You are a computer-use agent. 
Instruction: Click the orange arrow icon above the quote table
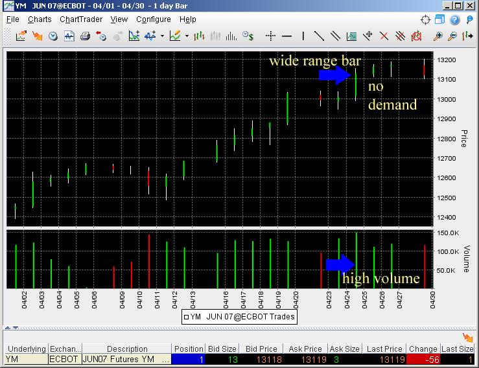pyautogui.click(x=467, y=338)
